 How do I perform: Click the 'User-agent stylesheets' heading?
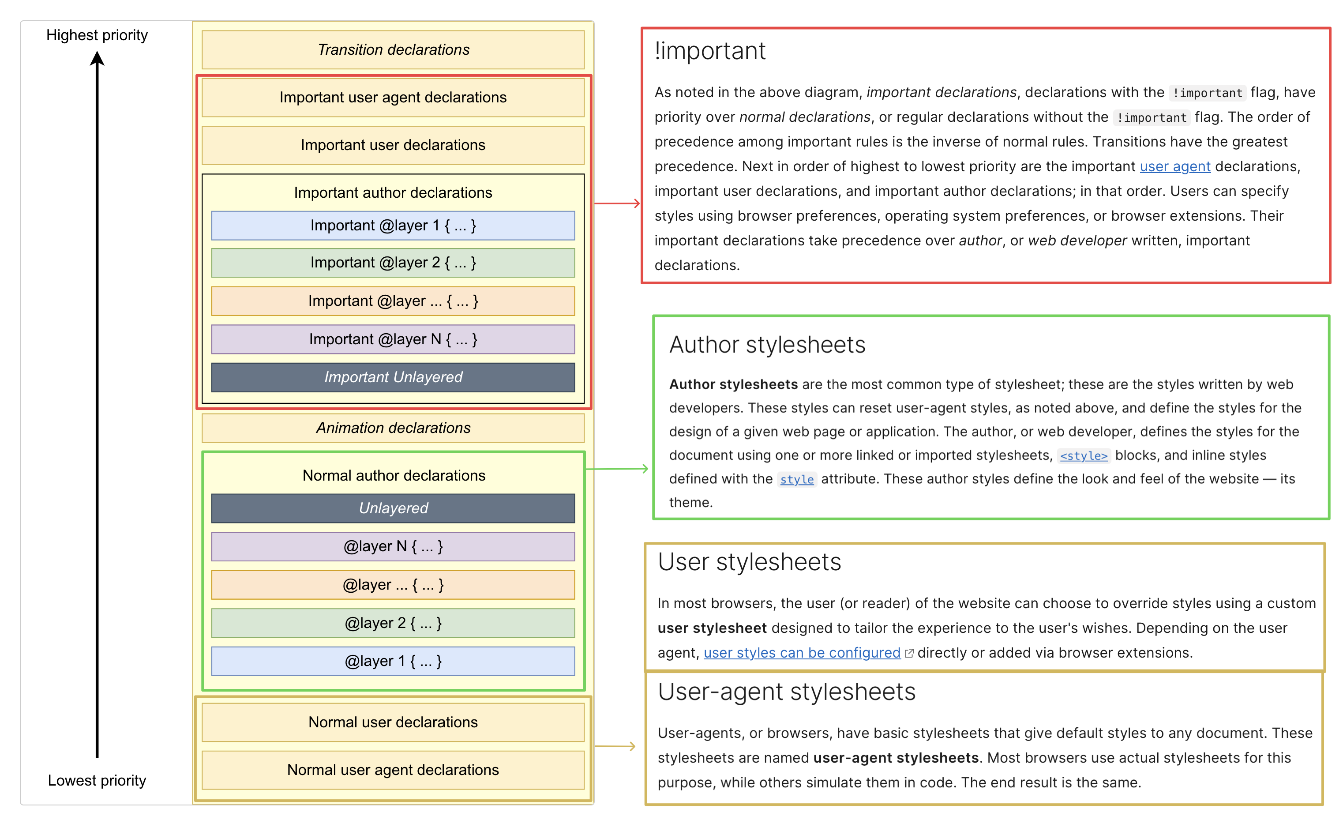[786, 692]
